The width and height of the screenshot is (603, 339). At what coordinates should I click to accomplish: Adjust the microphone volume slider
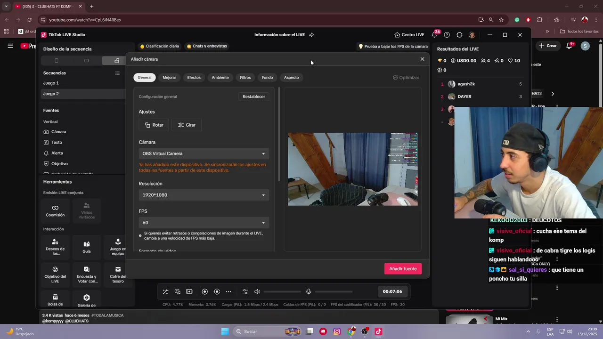tap(334, 291)
